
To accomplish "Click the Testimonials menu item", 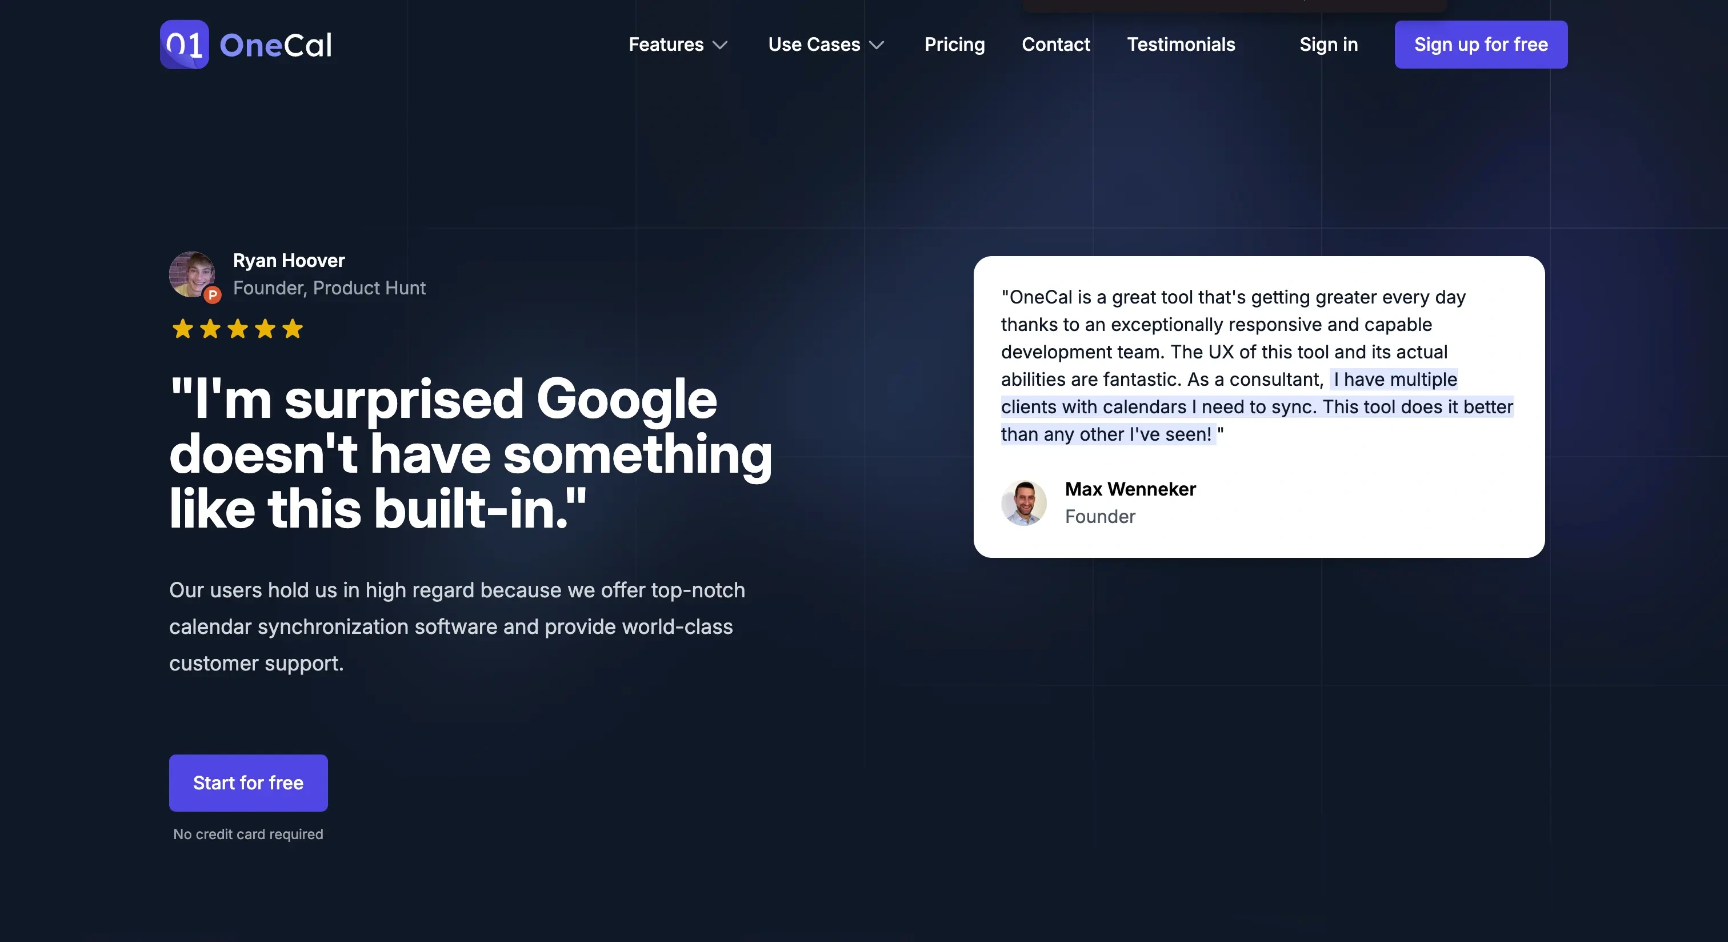I will tap(1181, 44).
